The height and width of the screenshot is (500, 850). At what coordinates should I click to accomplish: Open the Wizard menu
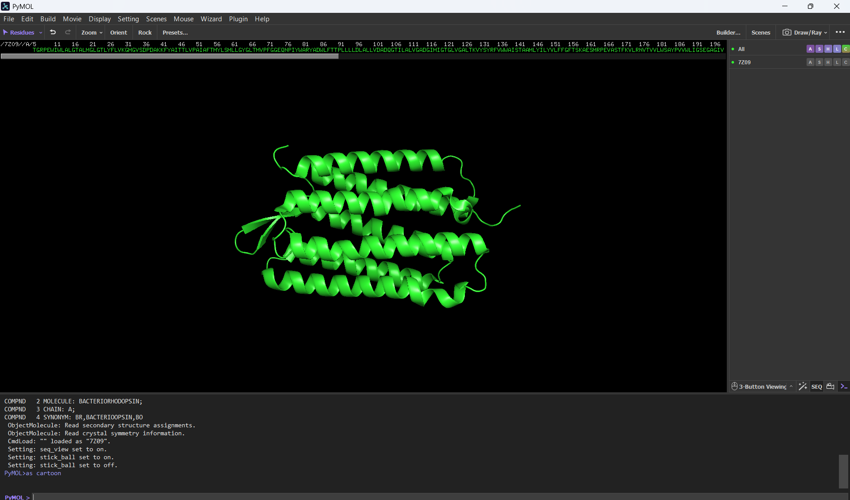click(211, 19)
